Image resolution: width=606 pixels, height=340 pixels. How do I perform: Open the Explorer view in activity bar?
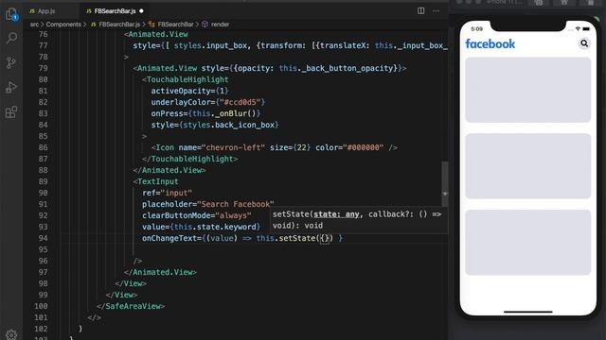(x=11, y=15)
